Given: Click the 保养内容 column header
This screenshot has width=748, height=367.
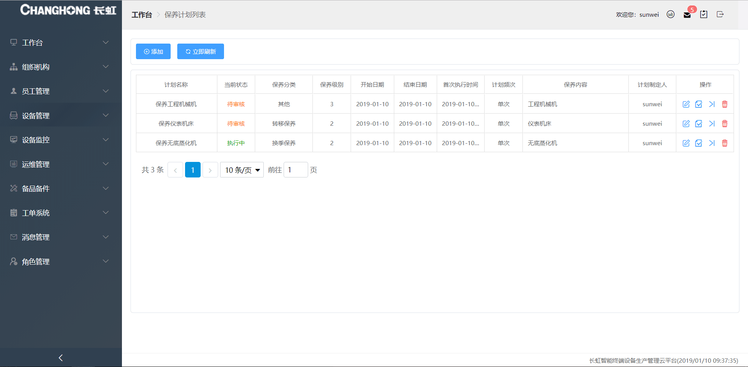Looking at the screenshot, I should (575, 85).
